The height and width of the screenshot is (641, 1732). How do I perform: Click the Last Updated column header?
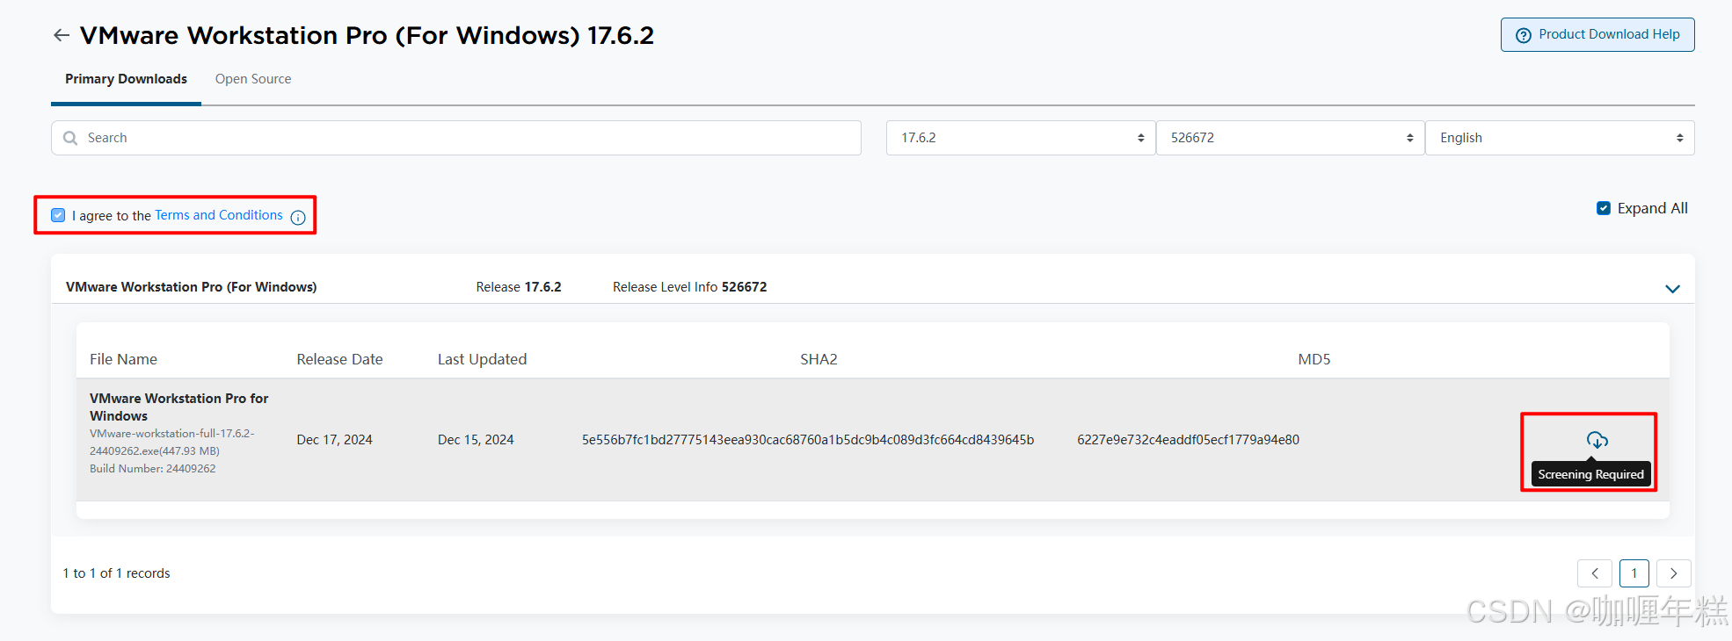pos(482,359)
